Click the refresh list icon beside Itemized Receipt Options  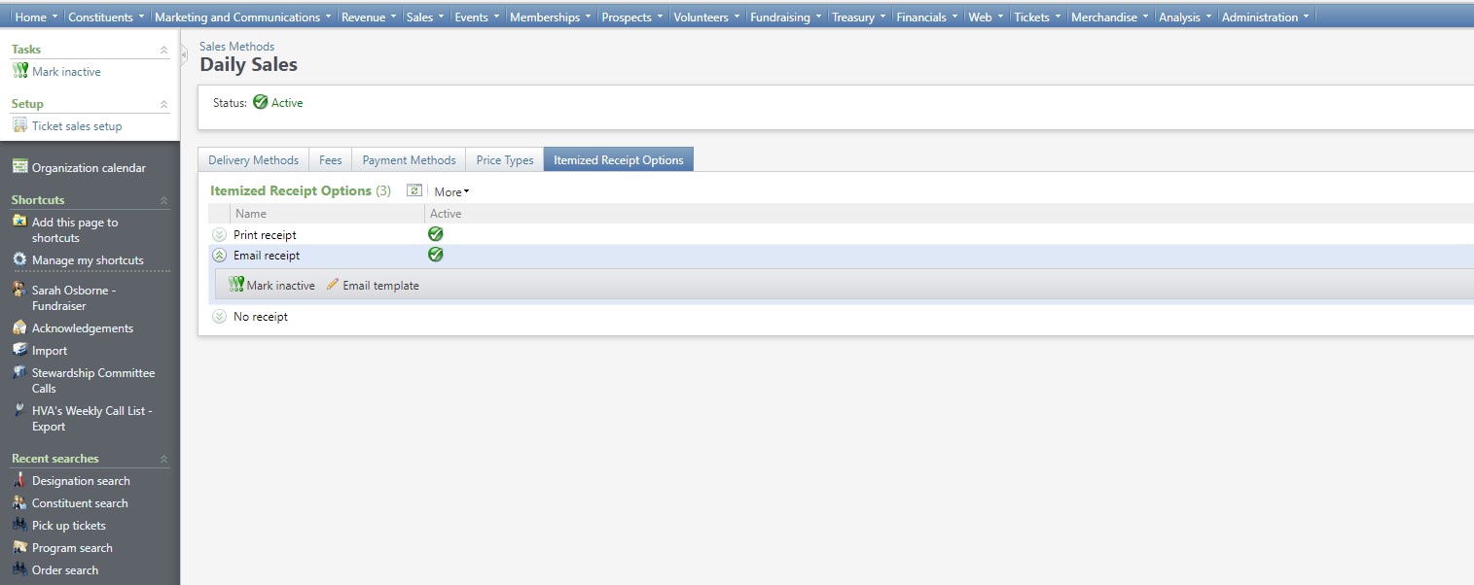(414, 191)
